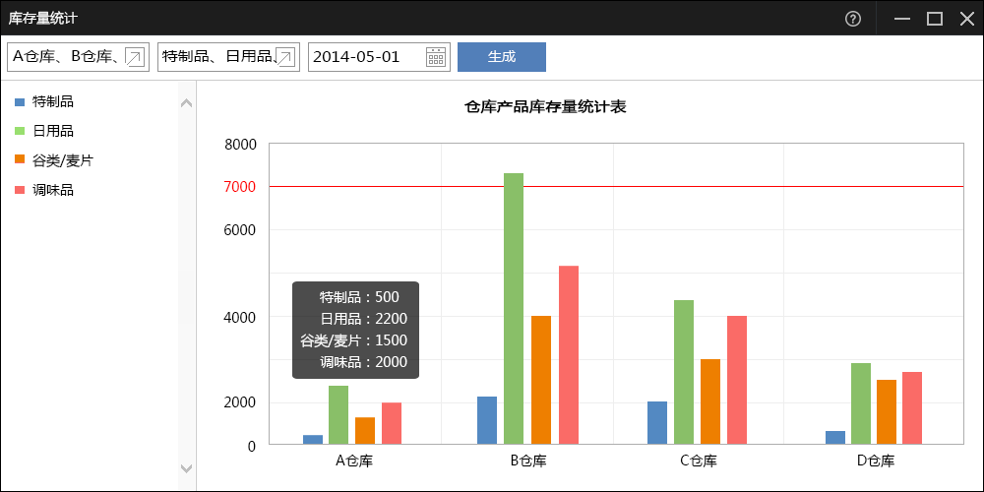This screenshot has height=492, width=984.
Task: Click tooltip line 日用品：2200
Action: 363,319
